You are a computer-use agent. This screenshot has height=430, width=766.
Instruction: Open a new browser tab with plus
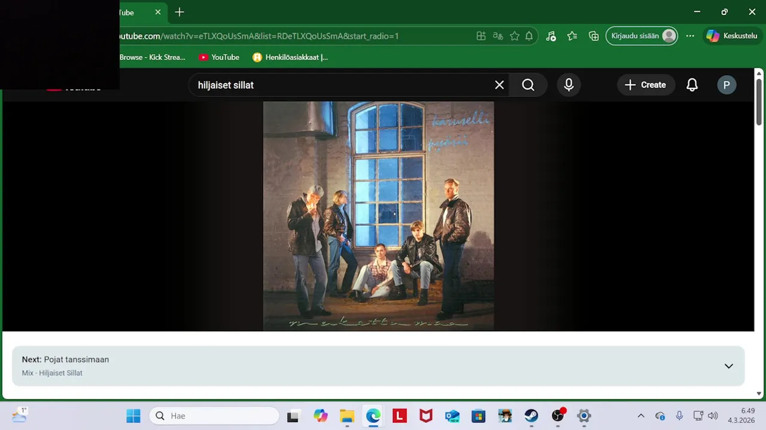click(180, 12)
